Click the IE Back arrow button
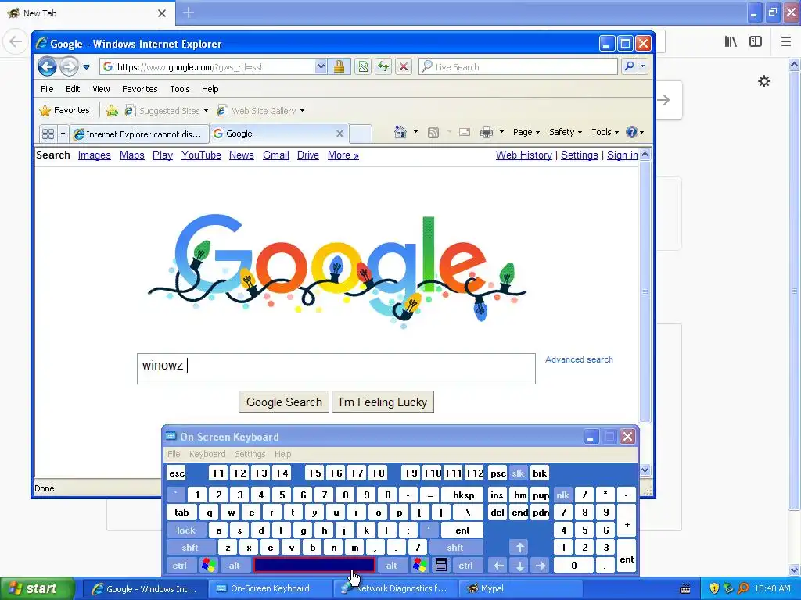Image resolution: width=801 pixels, height=600 pixels. [47, 67]
